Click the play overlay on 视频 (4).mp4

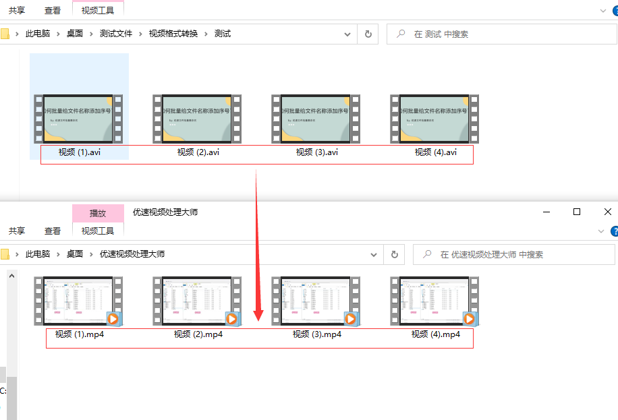(470, 318)
